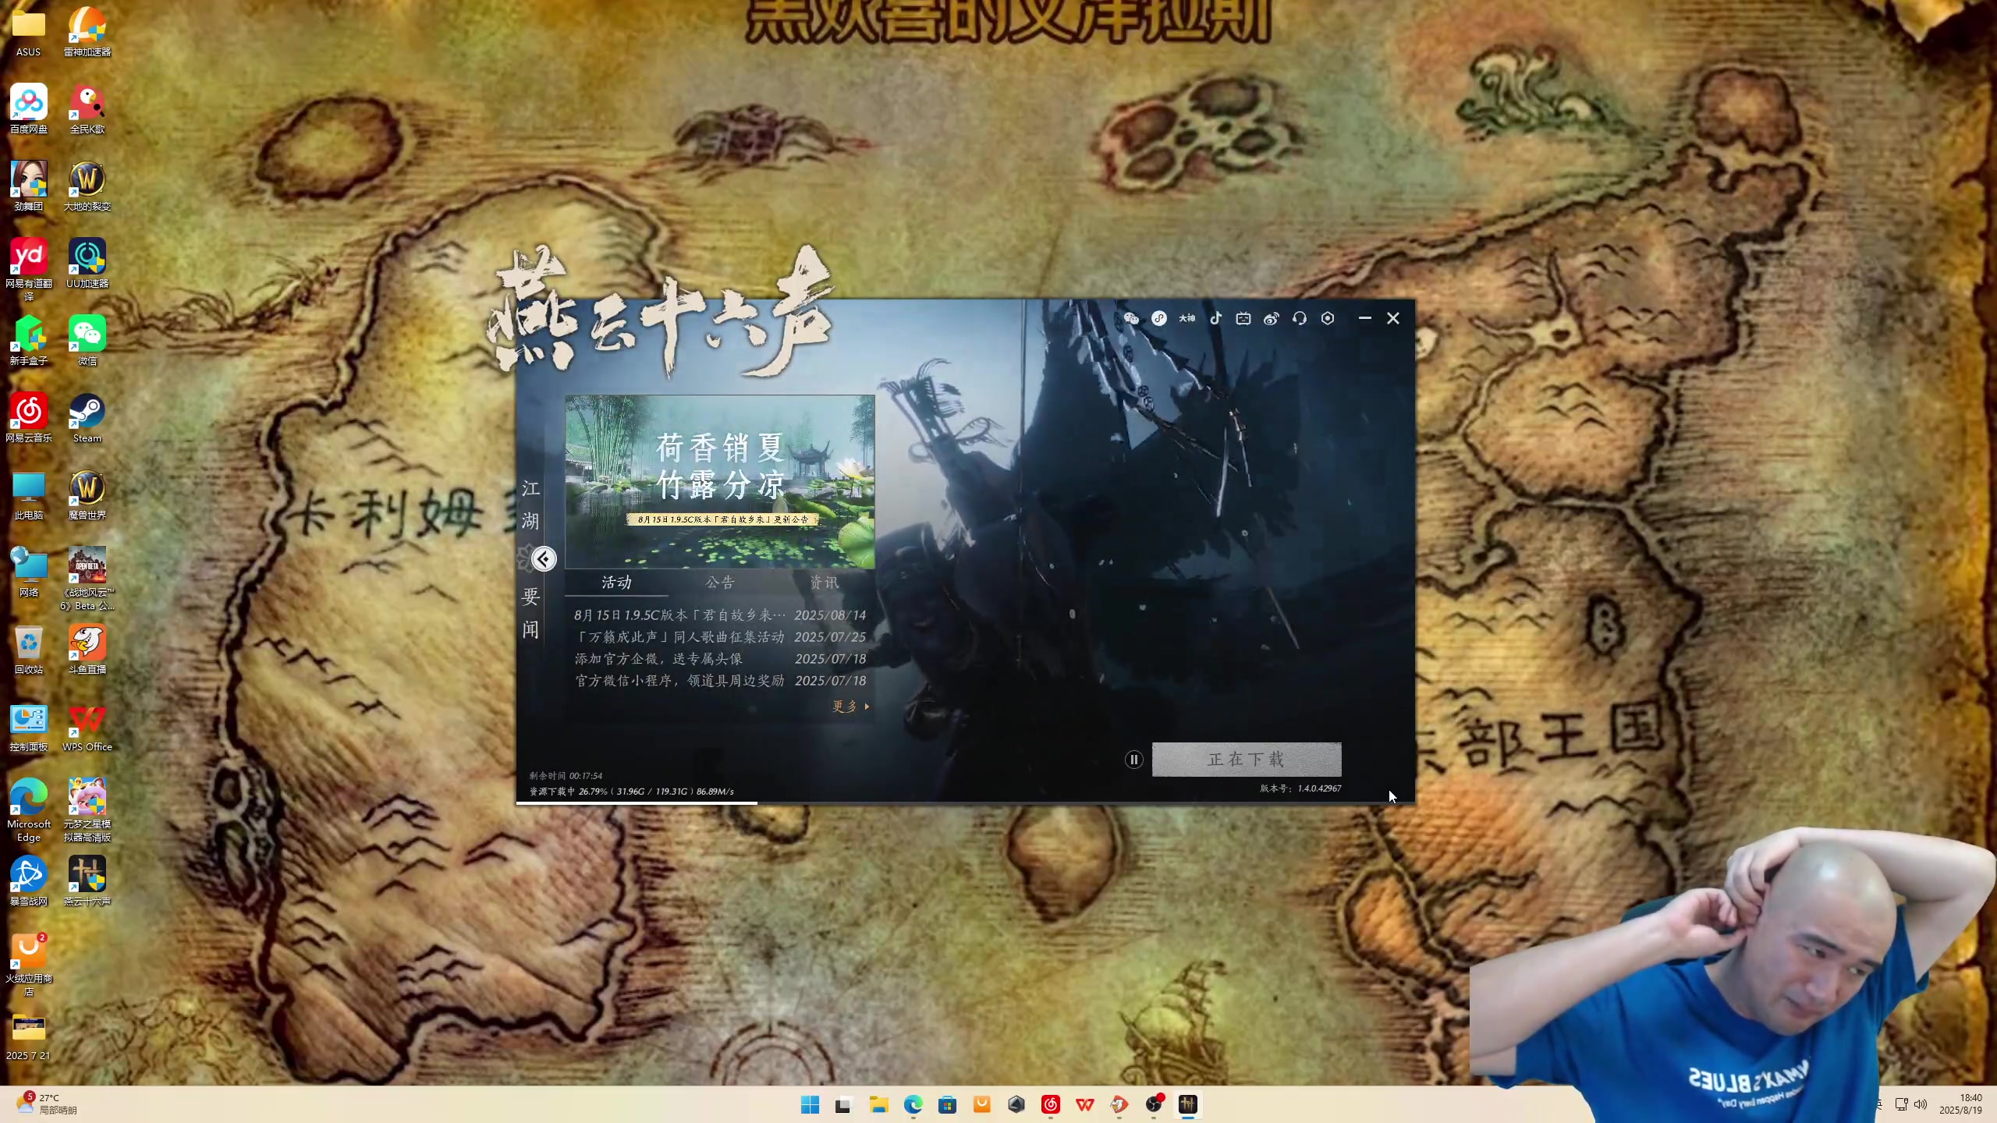1997x1123 pixels.
Task: Collapse the news panel with left chevron
Action: coord(544,559)
